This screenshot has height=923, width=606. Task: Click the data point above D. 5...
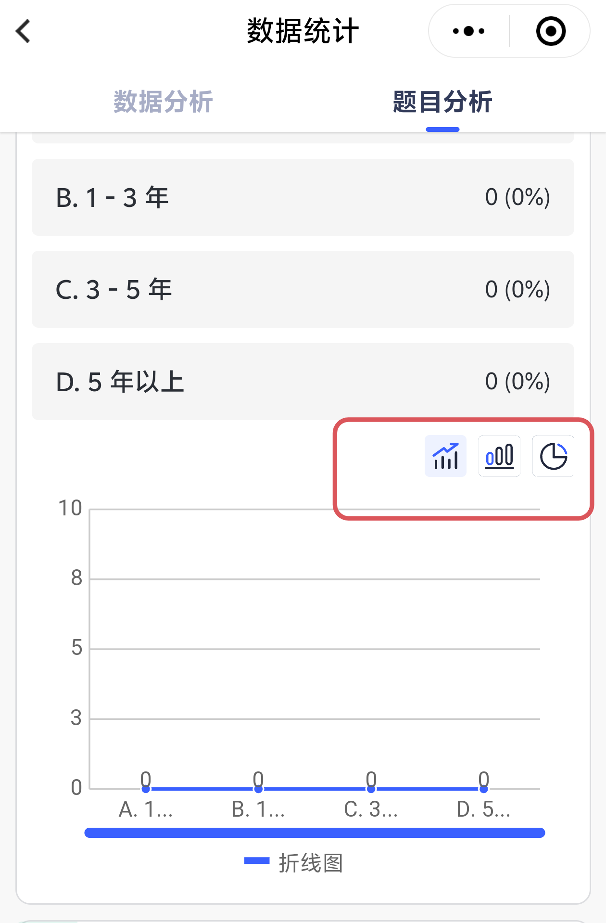coord(483,789)
